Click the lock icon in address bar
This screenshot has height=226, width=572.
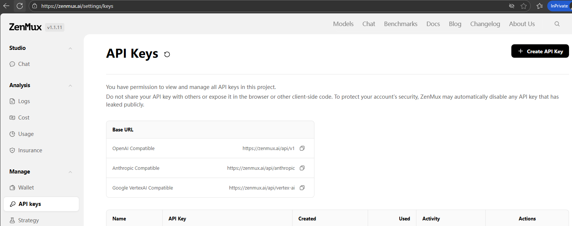[34, 6]
